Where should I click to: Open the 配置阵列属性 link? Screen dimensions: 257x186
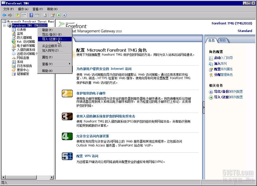point(223,69)
